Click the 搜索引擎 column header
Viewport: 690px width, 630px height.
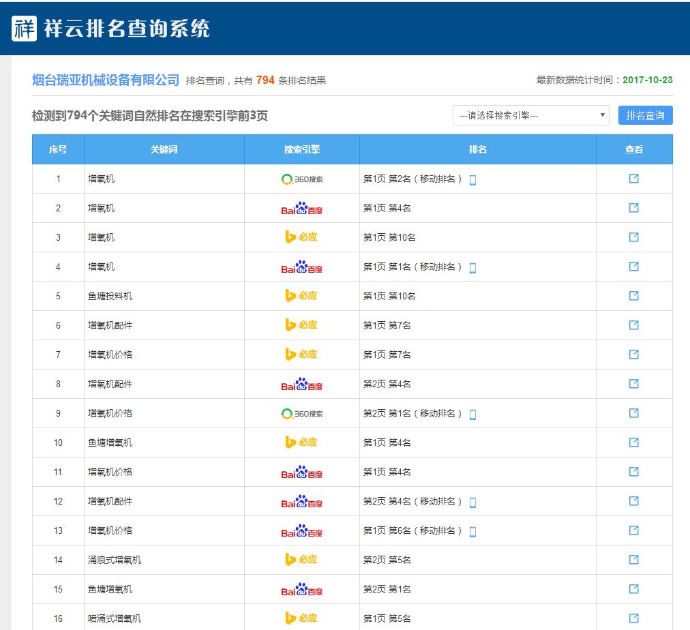click(x=302, y=149)
